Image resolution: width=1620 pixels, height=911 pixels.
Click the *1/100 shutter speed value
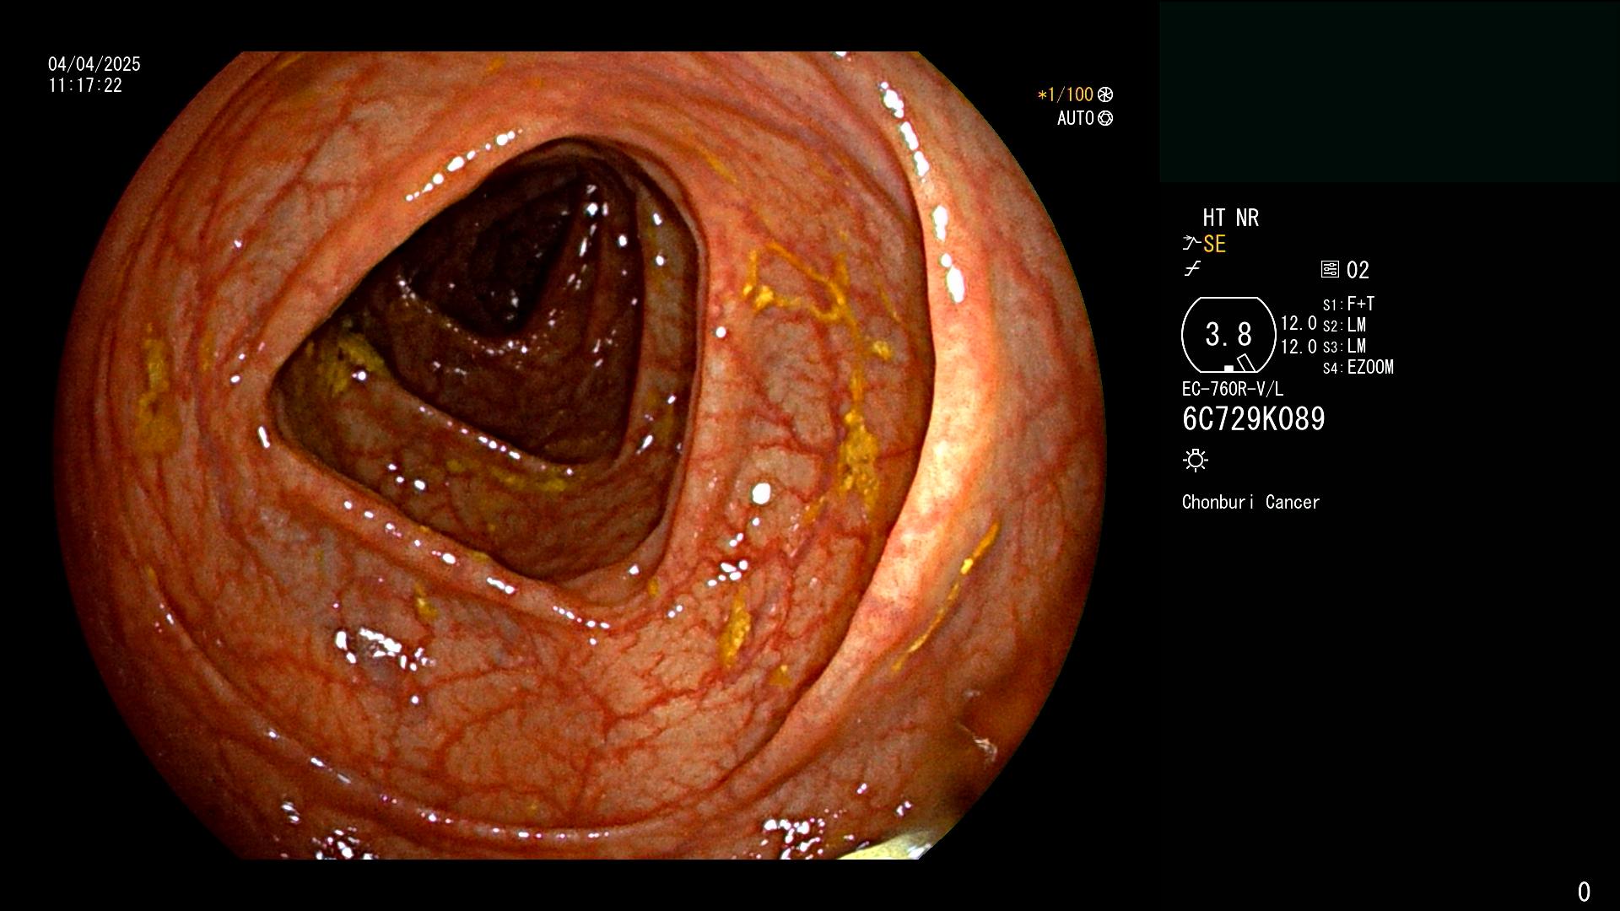[x=1065, y=95]
